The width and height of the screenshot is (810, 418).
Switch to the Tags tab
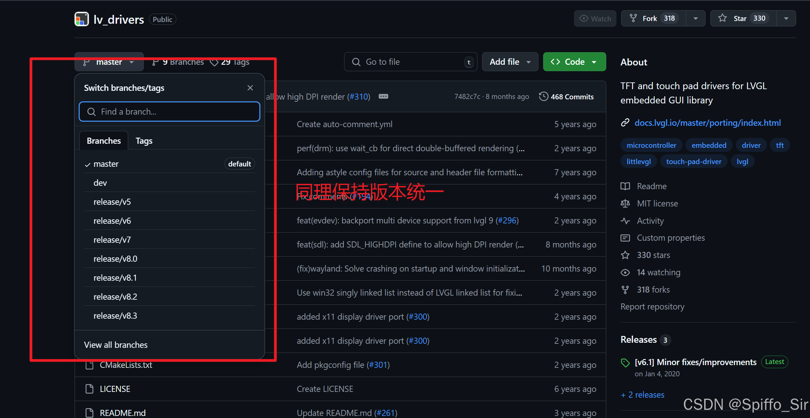(144, 141)
